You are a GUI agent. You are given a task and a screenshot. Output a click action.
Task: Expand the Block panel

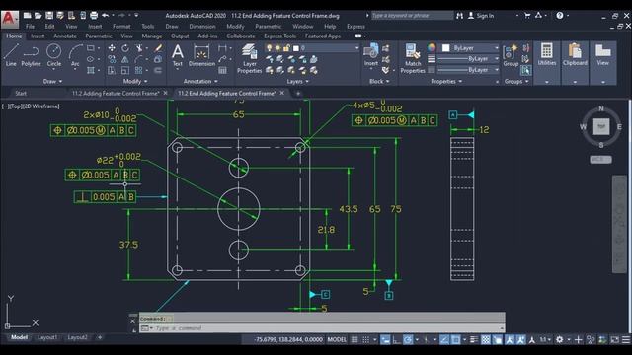[x=379, y=81]
